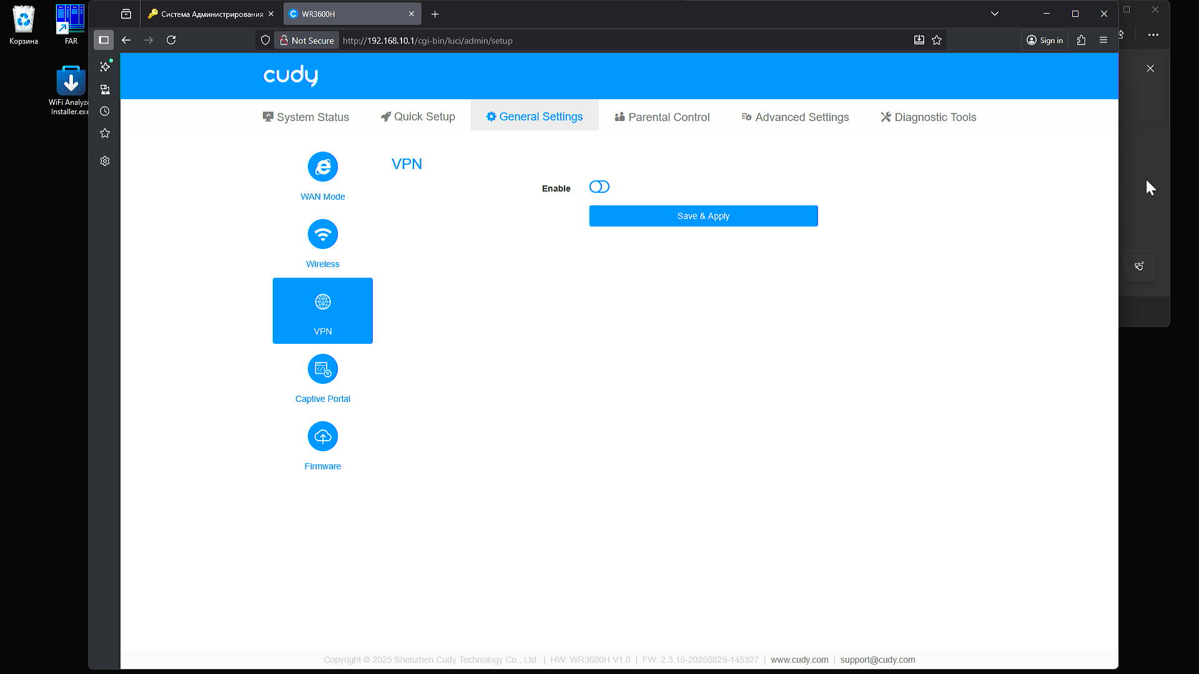
Task: Open browser history sidebar icon
Action: pyautogui.click(x=105, y=112)
